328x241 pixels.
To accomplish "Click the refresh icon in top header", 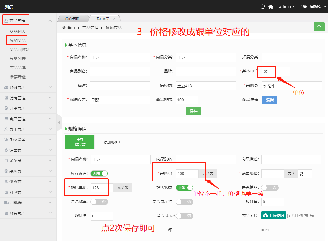I will click(x=263, y=7).
